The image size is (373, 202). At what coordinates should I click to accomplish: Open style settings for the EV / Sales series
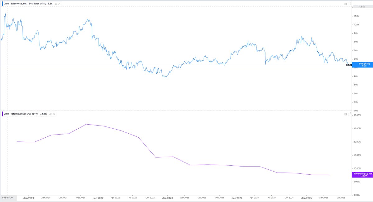[x=56, y=4]
